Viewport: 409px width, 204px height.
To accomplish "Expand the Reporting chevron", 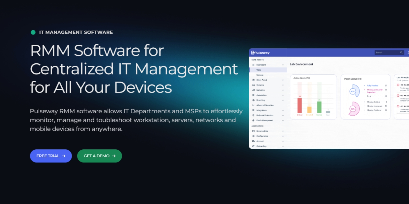I will (x=283, y=100).
